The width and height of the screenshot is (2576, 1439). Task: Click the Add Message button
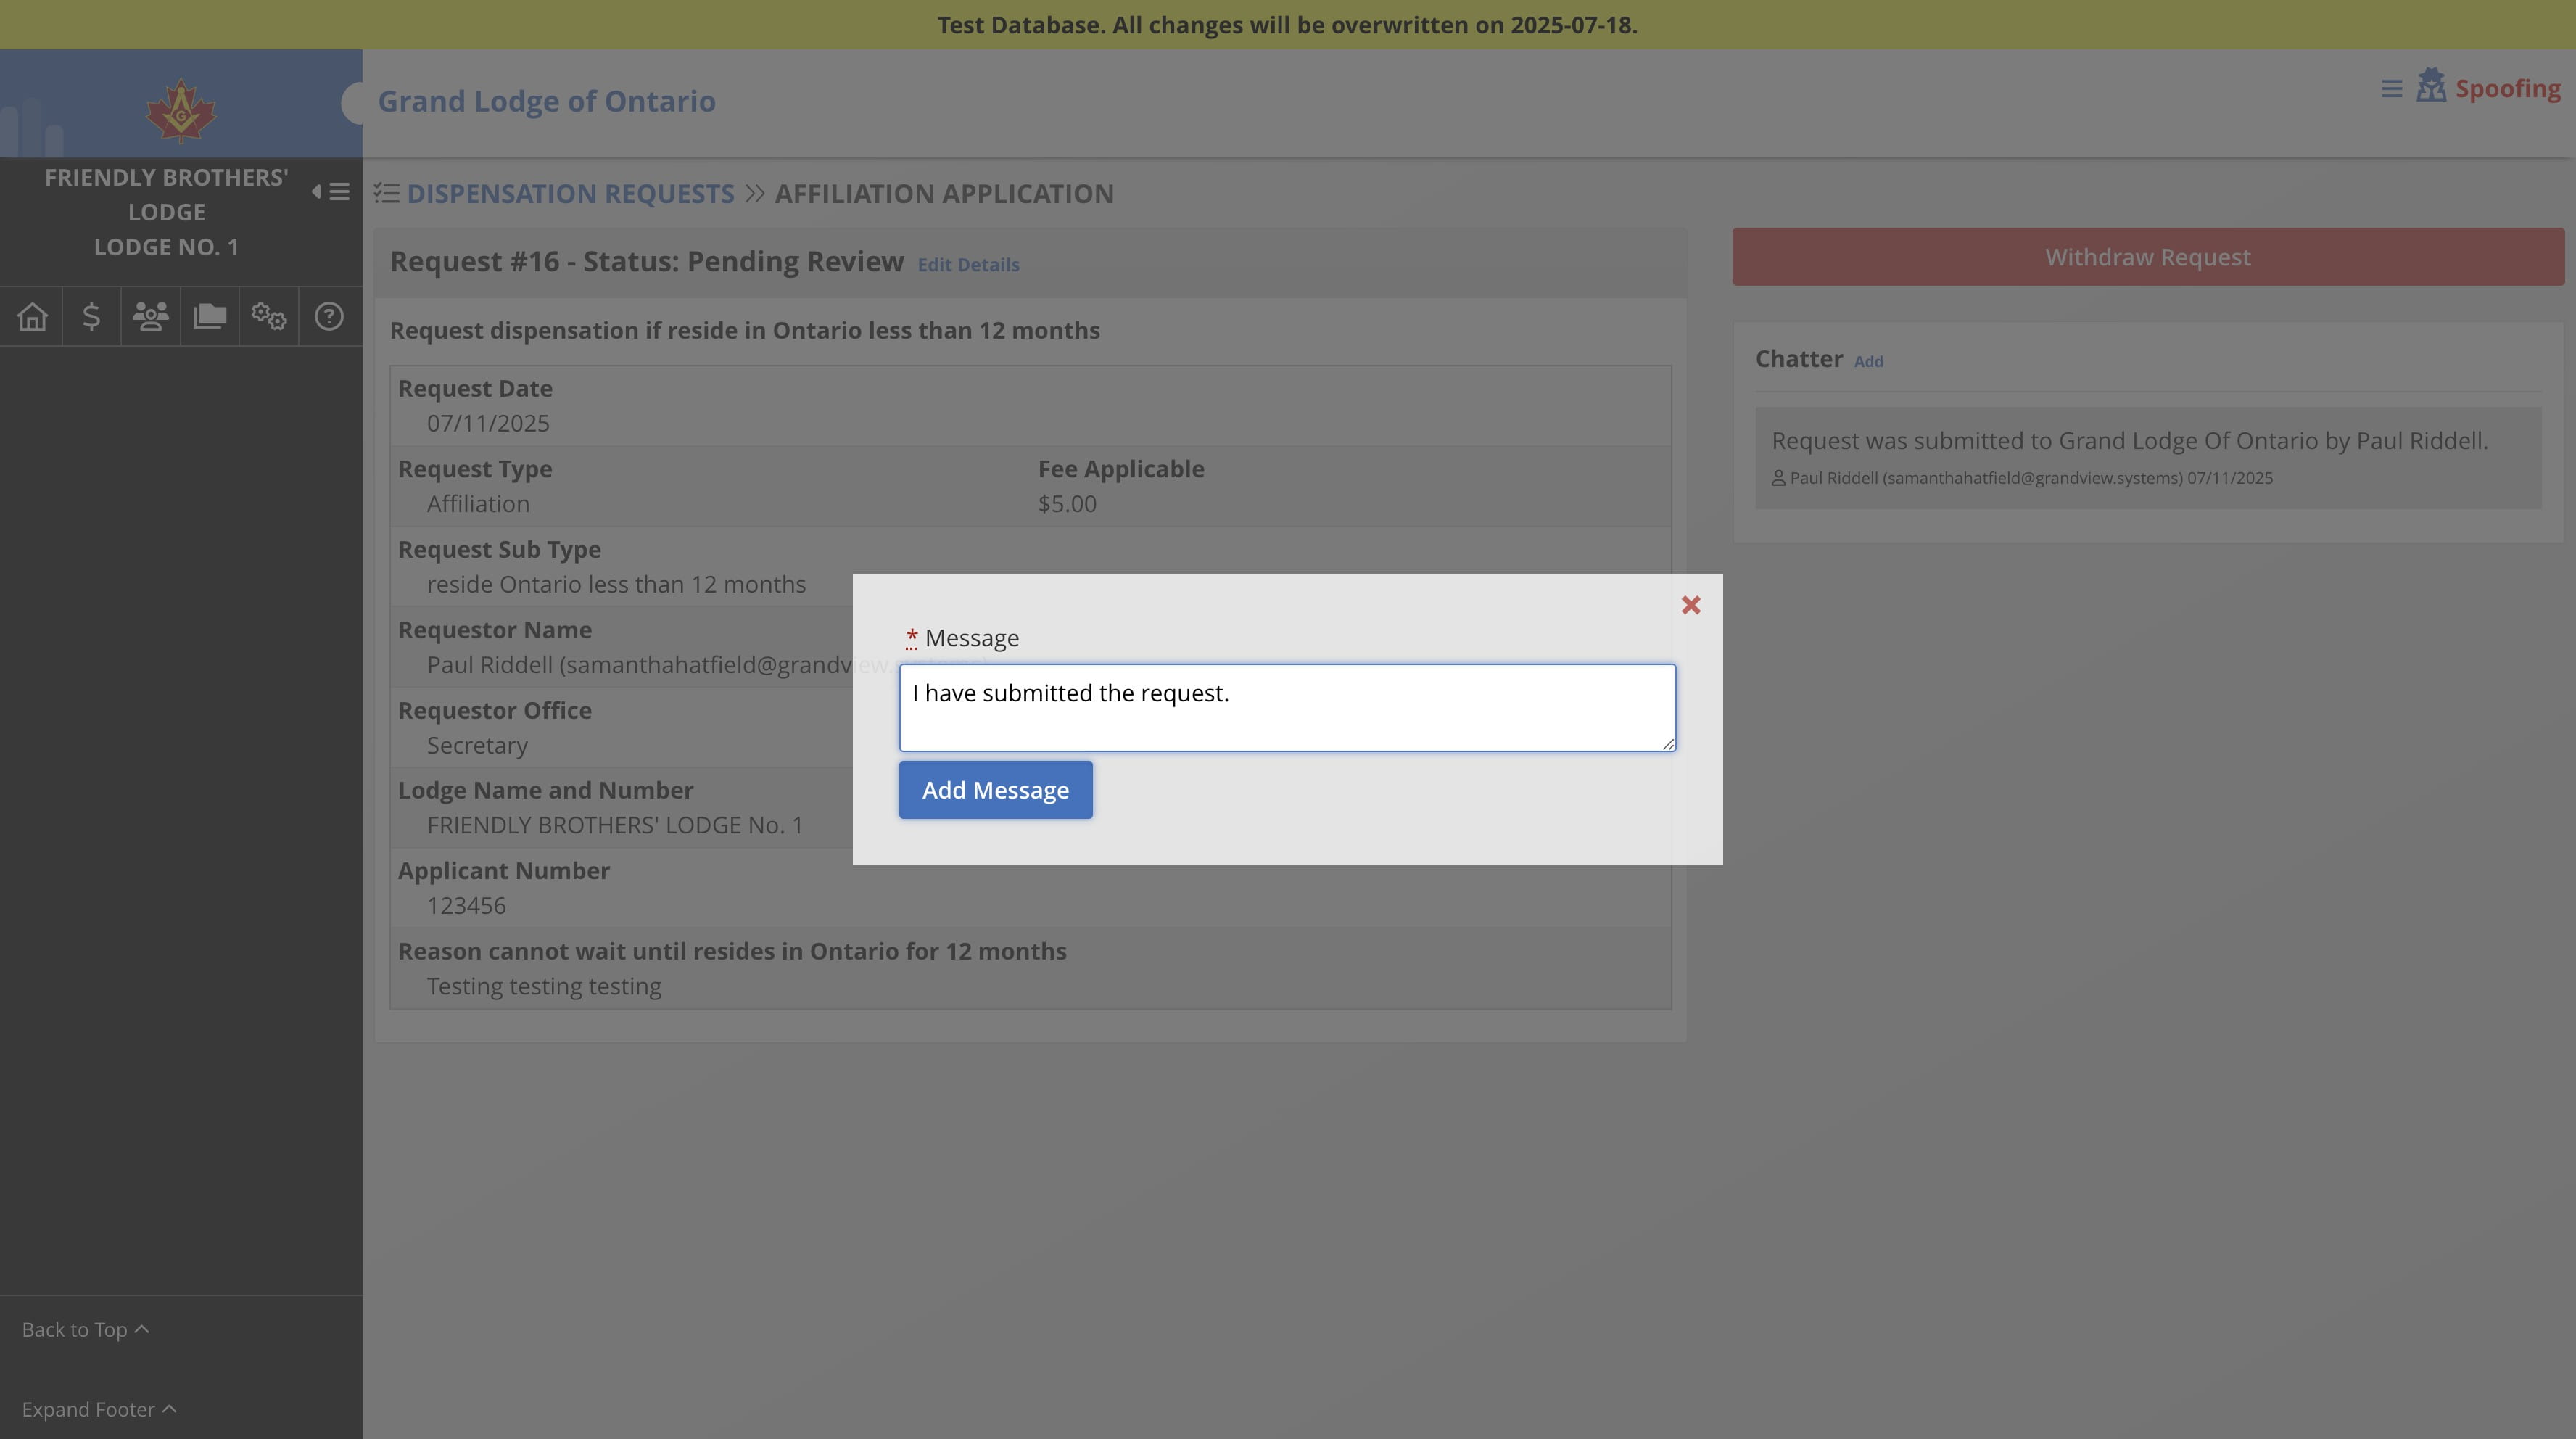point(995,790)
